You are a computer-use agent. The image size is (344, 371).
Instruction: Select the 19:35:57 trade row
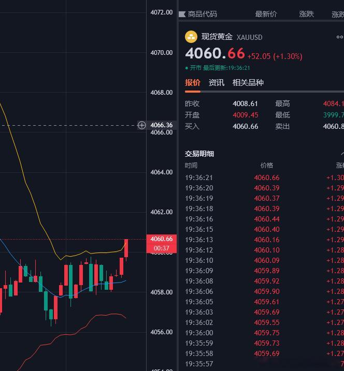pos(264,364)
